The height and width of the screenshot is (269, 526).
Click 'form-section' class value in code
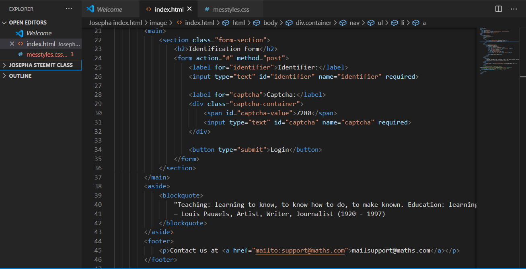pyautogui.click(x=240, y=40)
